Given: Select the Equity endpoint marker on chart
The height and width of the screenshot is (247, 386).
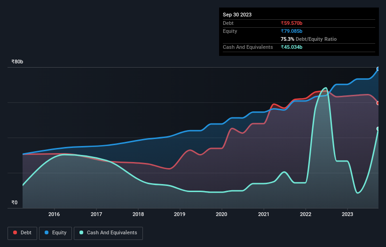Looking at the screenshot, I should (378, 69).
